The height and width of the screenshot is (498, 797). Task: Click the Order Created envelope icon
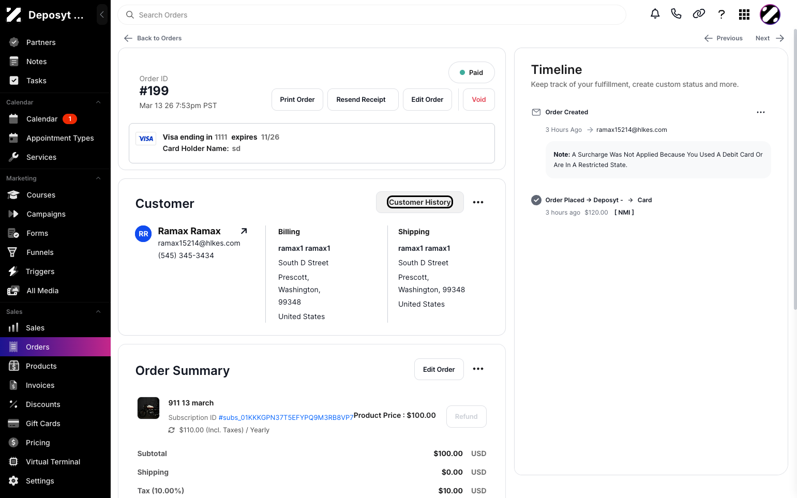[x=536, y=112]
